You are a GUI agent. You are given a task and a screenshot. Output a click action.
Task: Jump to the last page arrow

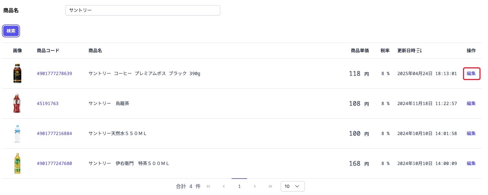coord(270,186)
